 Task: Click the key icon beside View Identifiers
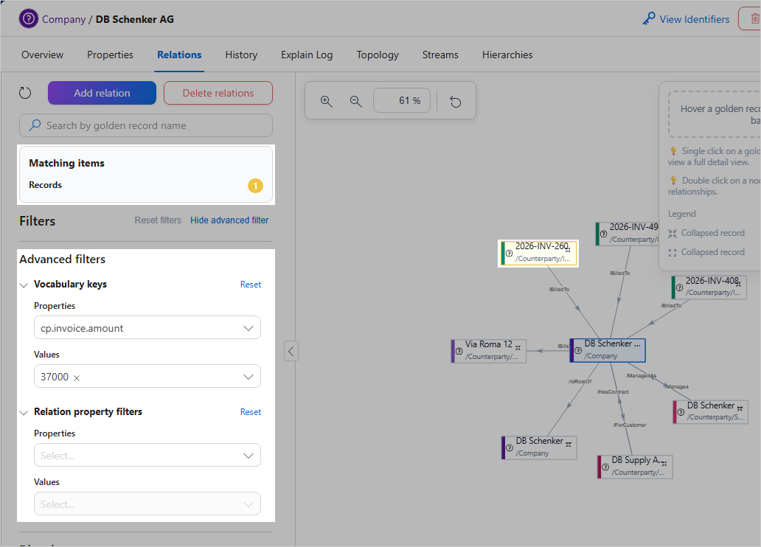point(648,19)
